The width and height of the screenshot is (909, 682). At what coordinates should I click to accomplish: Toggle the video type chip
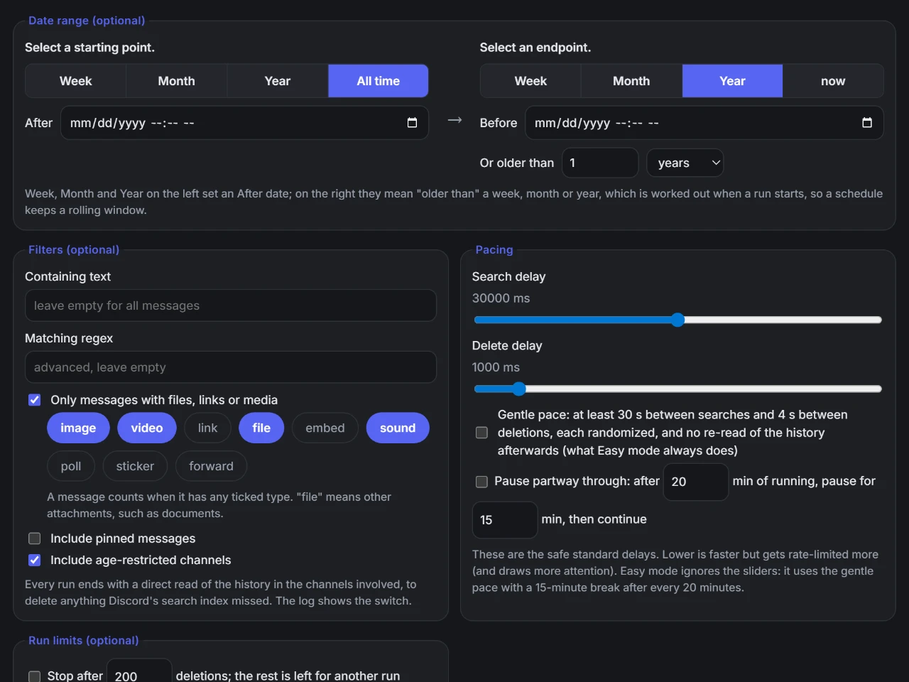point(147,428)
